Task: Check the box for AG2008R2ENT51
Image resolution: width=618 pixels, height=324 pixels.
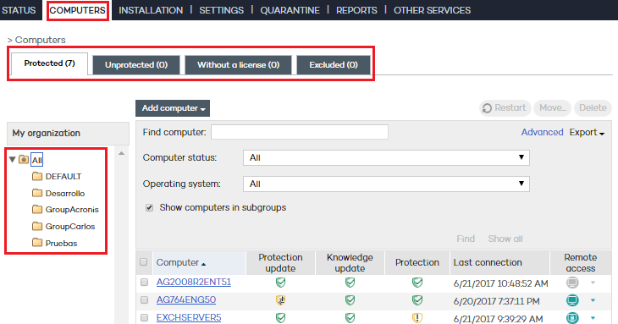Action: tap(144, 283)
